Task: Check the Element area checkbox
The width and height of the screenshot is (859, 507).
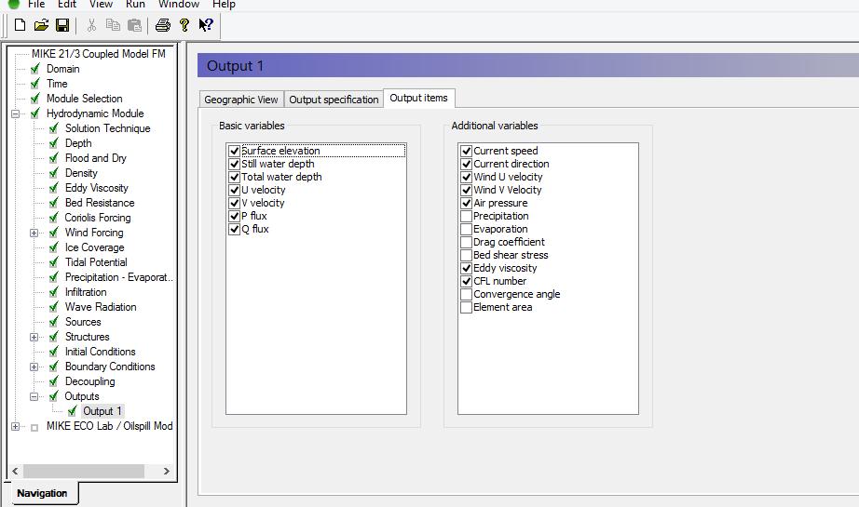Action: [x=466, y=307]
